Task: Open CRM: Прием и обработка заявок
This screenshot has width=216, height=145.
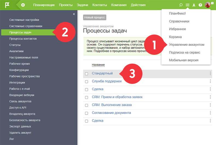Action: [117, 97]
